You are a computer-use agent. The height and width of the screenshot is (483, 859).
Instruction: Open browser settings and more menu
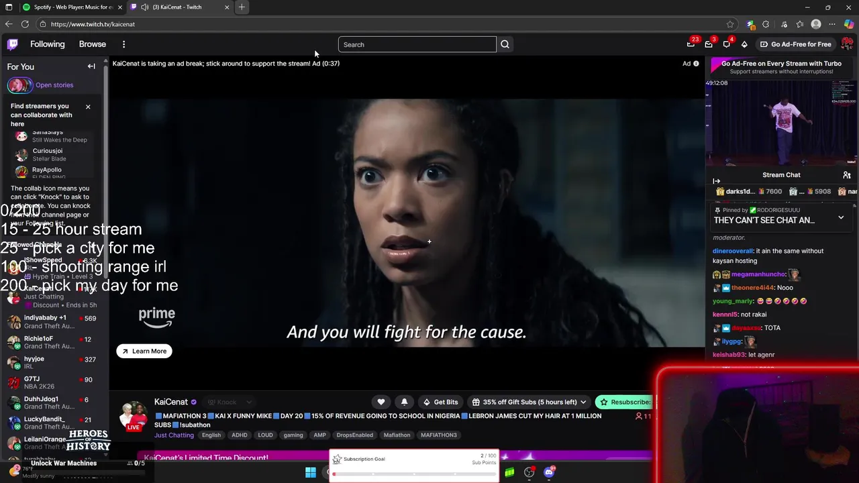(832, 24)
